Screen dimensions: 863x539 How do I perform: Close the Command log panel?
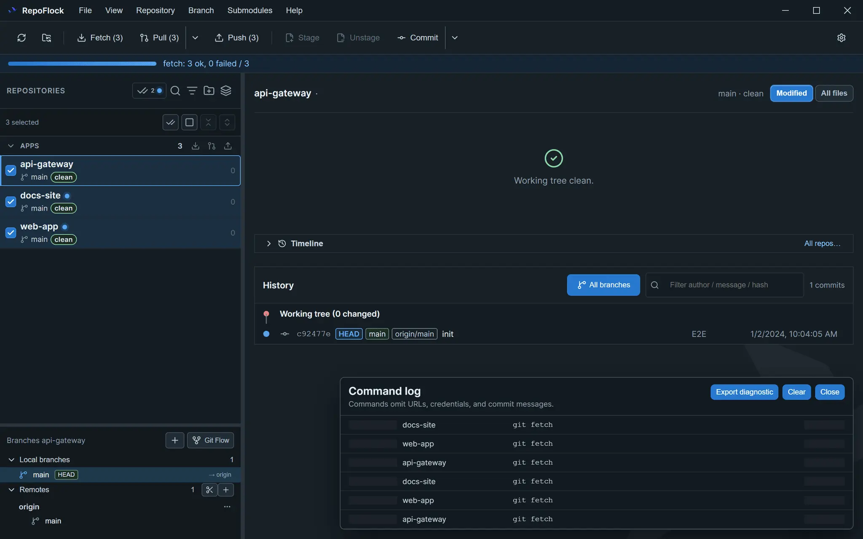(x=830, y=392)
